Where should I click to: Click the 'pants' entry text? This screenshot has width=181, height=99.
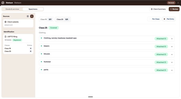(x=46, y=70)
